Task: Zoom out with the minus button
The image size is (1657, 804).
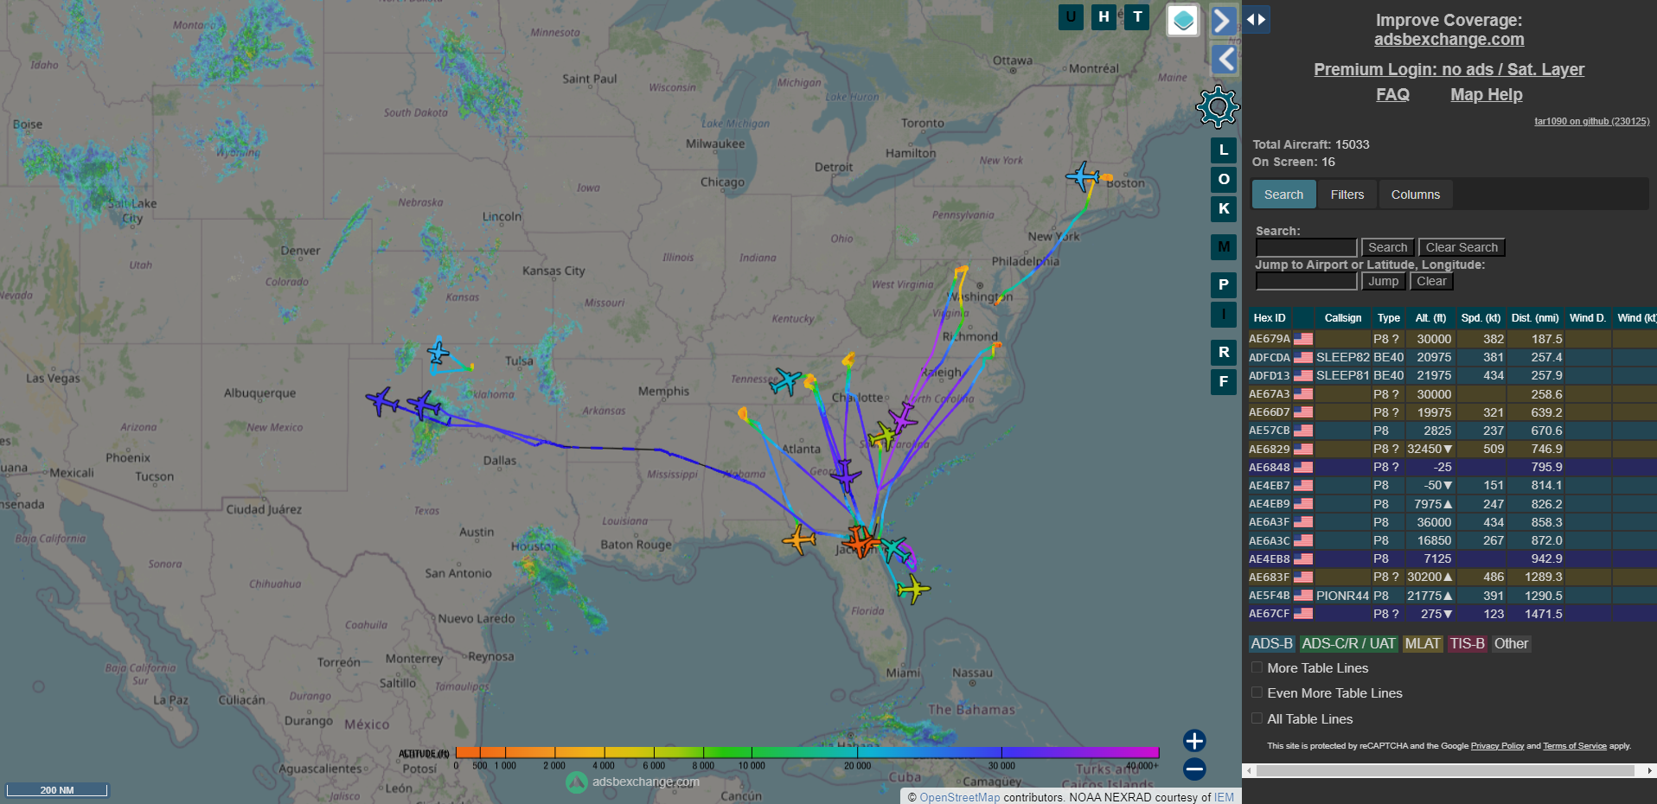Action: click(x=1194, y=769)
